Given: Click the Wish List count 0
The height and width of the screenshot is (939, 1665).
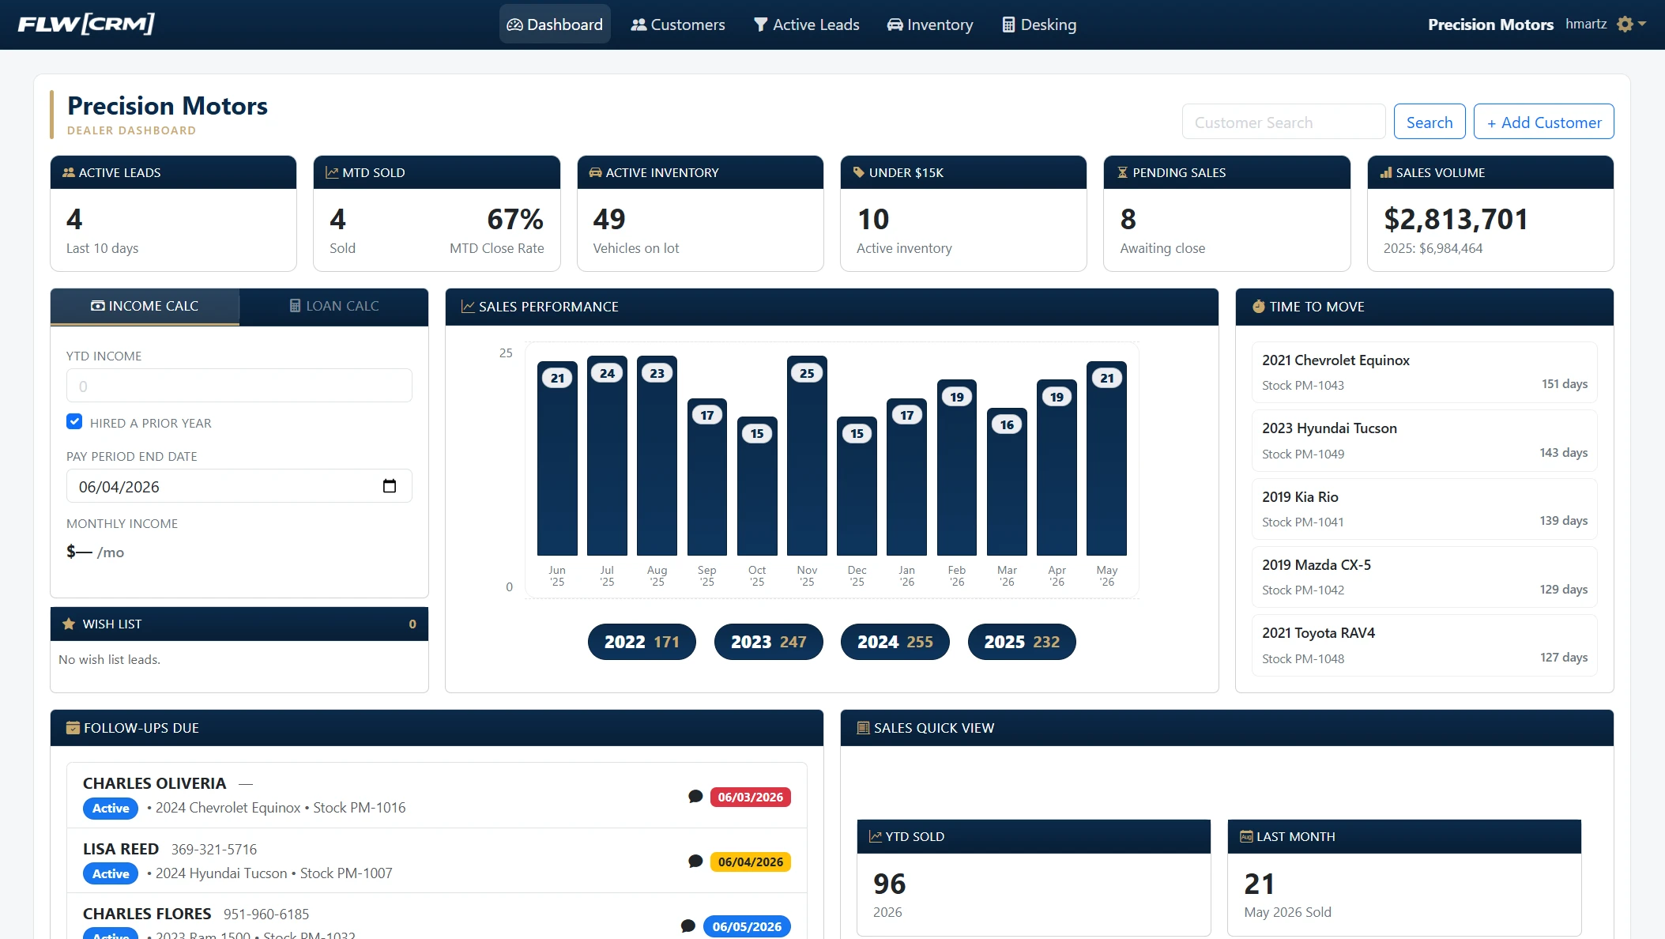Looking at the screenshot, I should coord(412,624).
